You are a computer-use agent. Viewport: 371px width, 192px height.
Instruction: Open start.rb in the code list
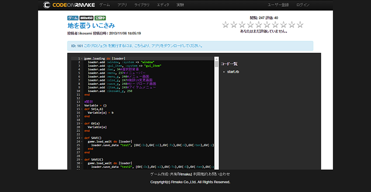pyautogui.click(x=234, y=72)
